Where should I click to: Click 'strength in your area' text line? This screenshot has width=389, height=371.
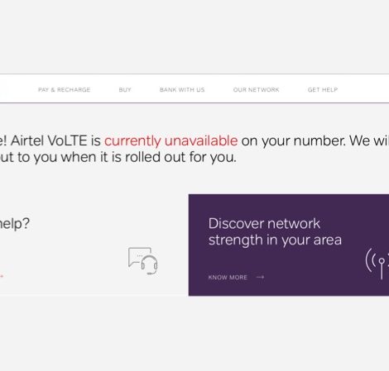(x=275, y=240)
